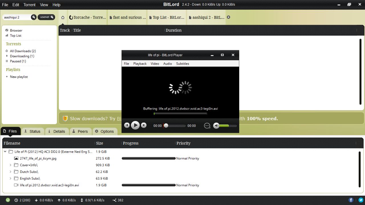Expand the English Subs folder
The width and height of the screenshot is (365, 205).
point(11,179)
